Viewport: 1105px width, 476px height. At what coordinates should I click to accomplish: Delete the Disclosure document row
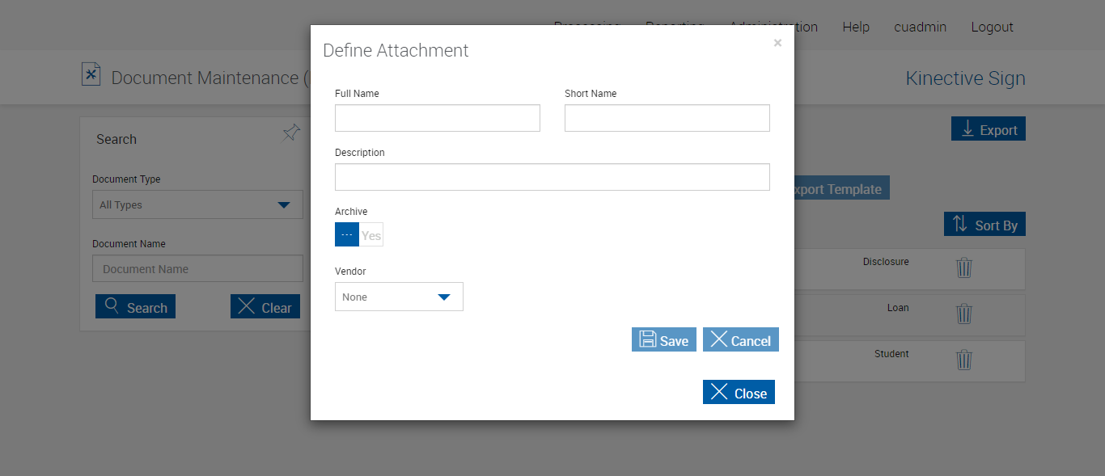tap(963, 267)
